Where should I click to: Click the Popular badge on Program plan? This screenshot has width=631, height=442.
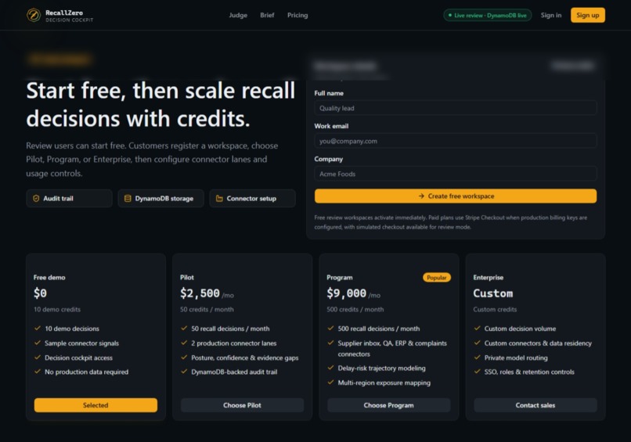coord(437,278)
